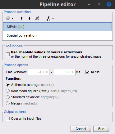Uncheck the All file checkbox
This screenshot has width=115, height=134.
coord(87,72)
